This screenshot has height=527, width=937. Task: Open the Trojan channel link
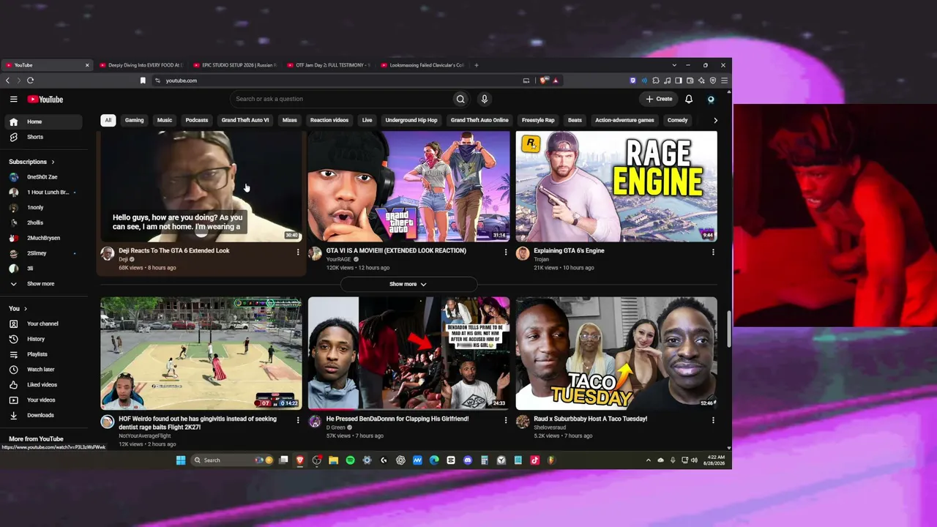tap(541, 259)
